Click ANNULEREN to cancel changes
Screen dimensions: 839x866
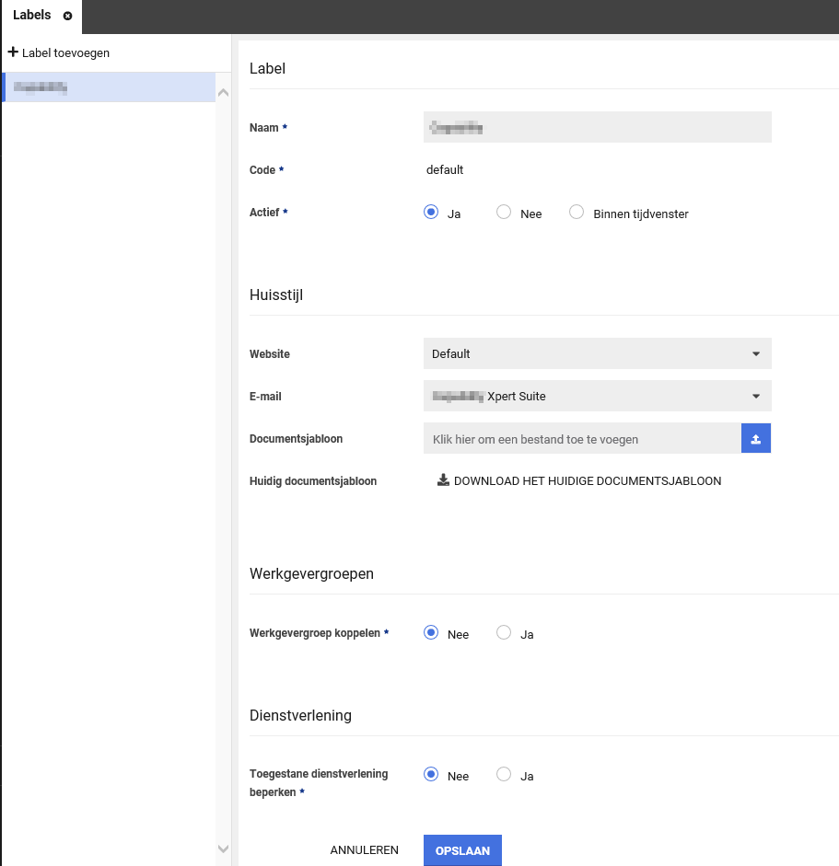tap(364, 850)
